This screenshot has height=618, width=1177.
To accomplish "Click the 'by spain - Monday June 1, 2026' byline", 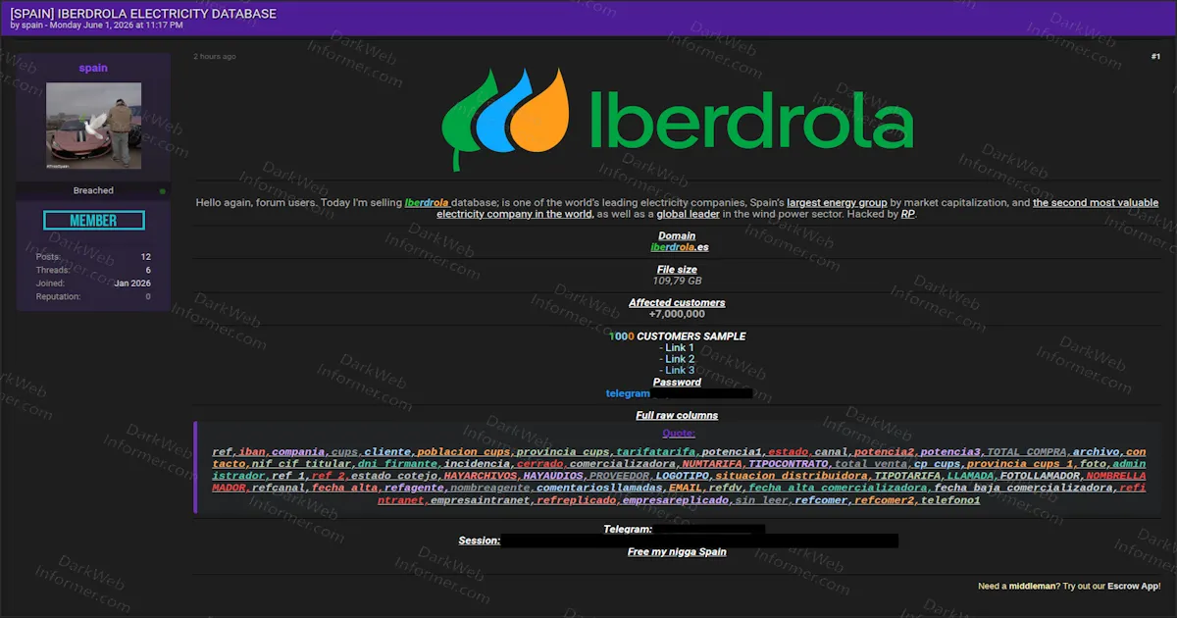I will click(x=97, y=26).
